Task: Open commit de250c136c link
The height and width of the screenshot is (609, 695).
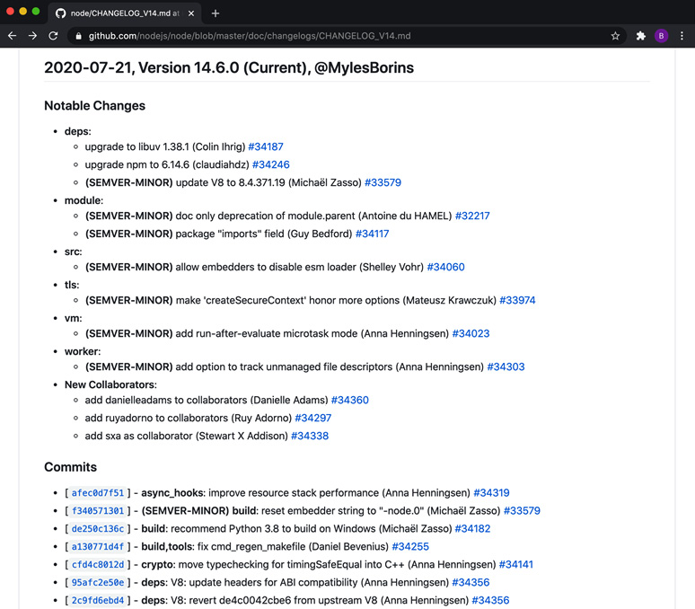Action: (x=98, y=529)
